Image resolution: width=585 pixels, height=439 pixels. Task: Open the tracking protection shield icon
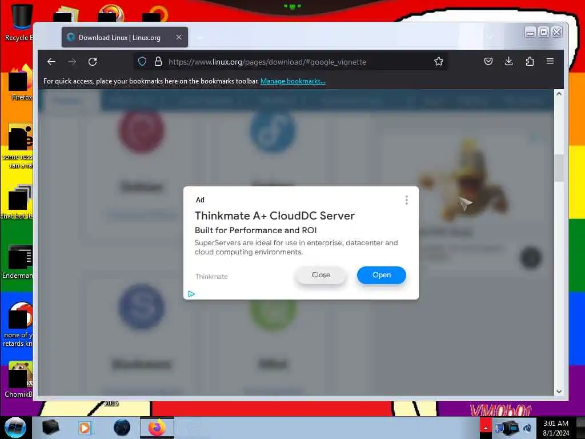tap(142, 62)
